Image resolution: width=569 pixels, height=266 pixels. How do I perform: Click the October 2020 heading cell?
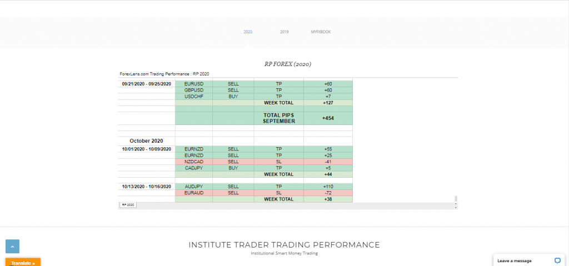point(147,141)
